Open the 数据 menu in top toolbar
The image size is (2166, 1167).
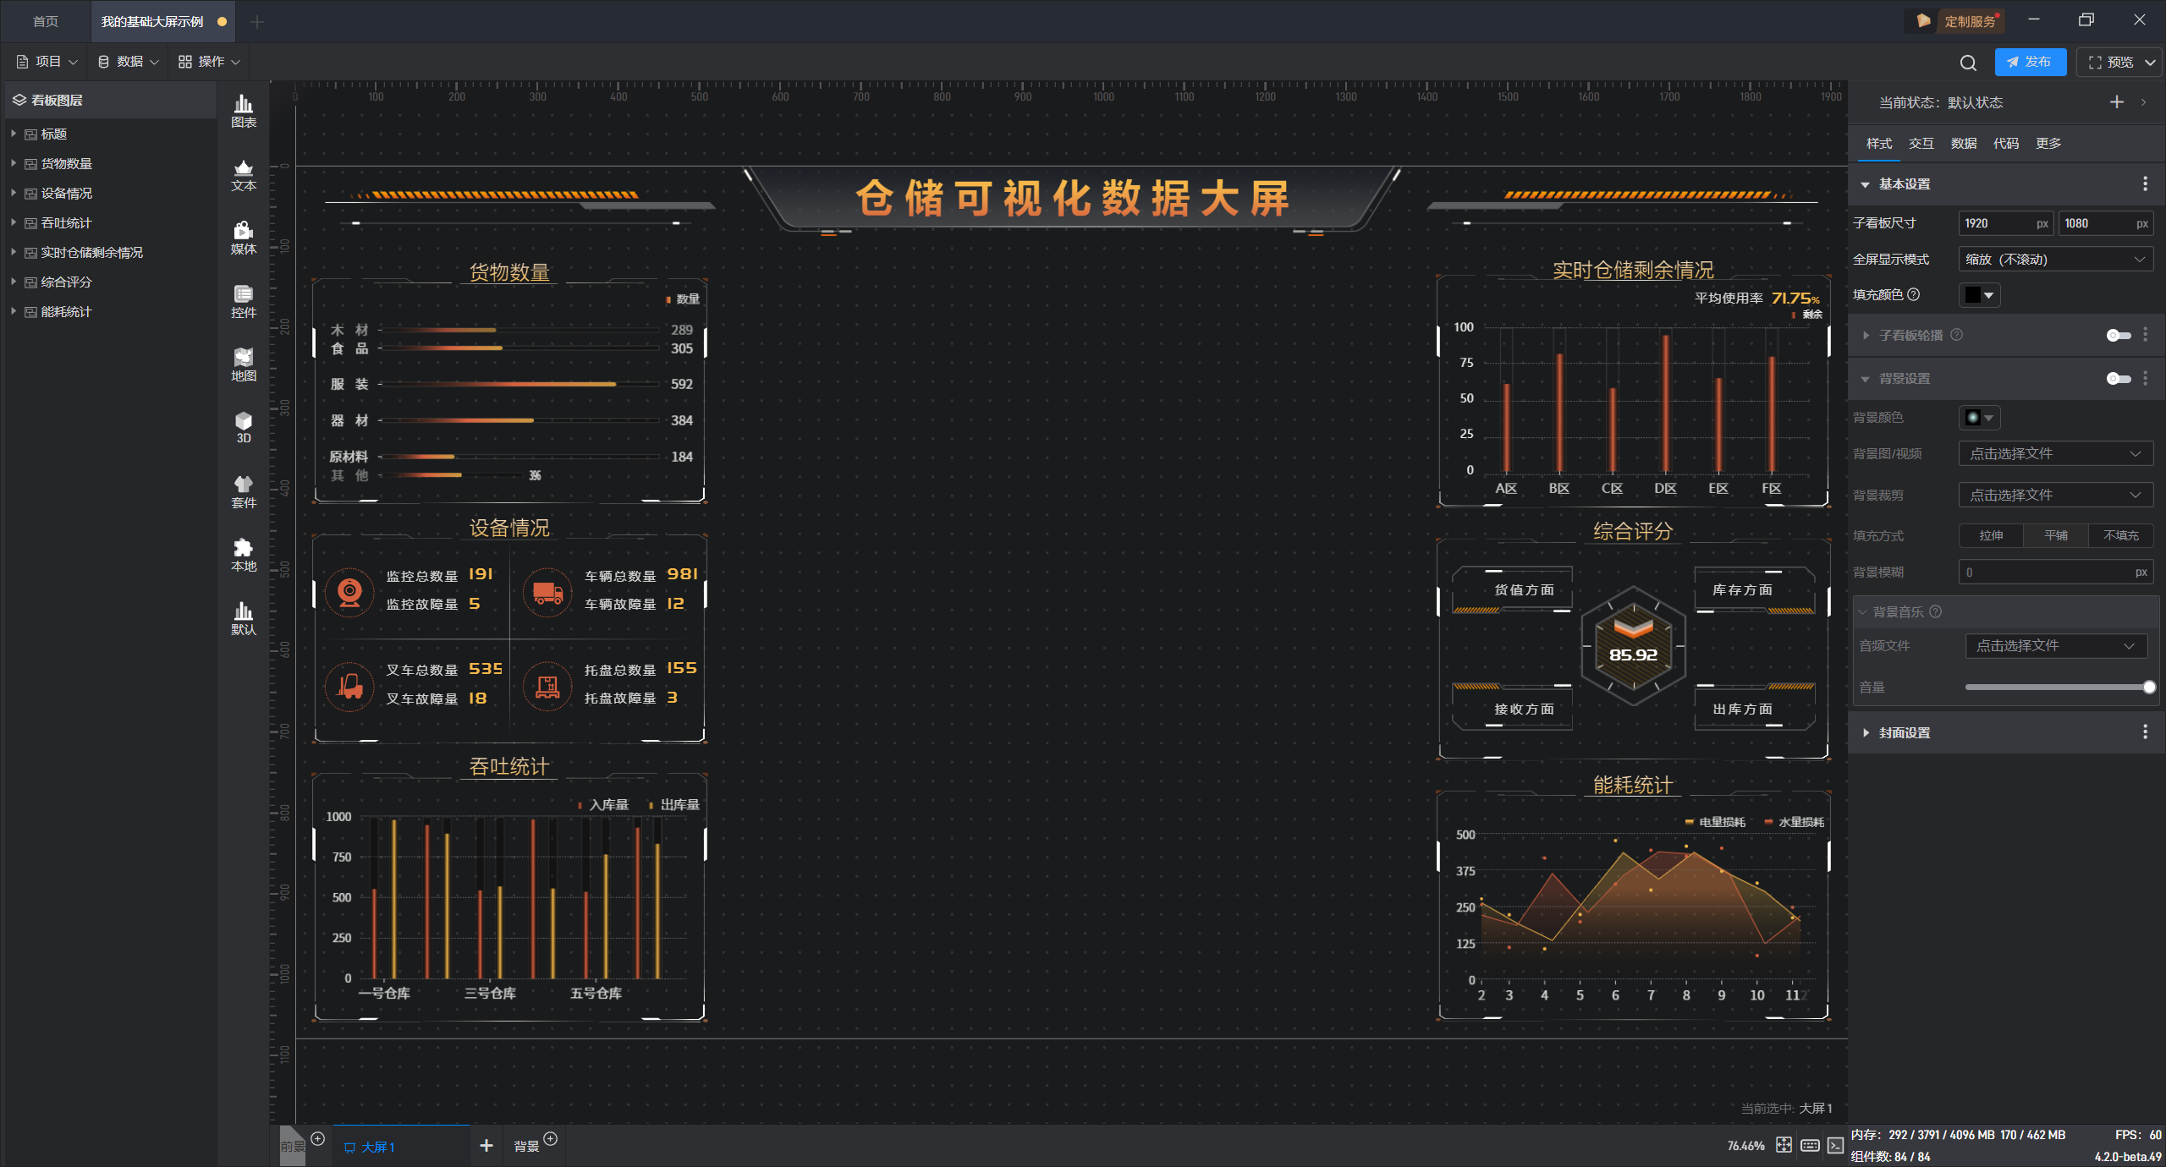click(129, 62)
